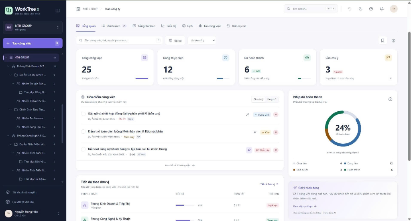Collapse the sidebar using the panel icon
Screen dimensions: 411x221
58,10
